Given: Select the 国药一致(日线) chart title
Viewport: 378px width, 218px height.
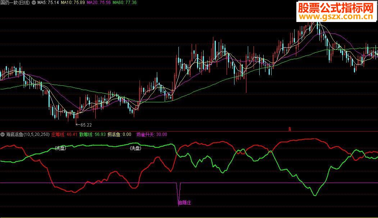Looking at the screenshot, I should pyautogui.click(x=15, y=3).
